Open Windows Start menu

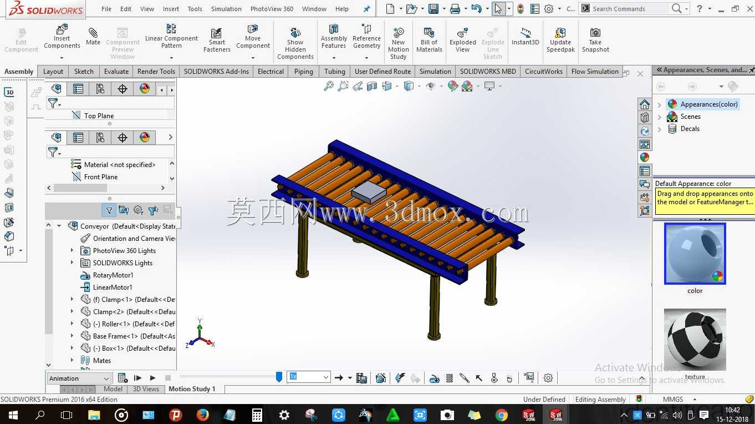pos(12,415)
